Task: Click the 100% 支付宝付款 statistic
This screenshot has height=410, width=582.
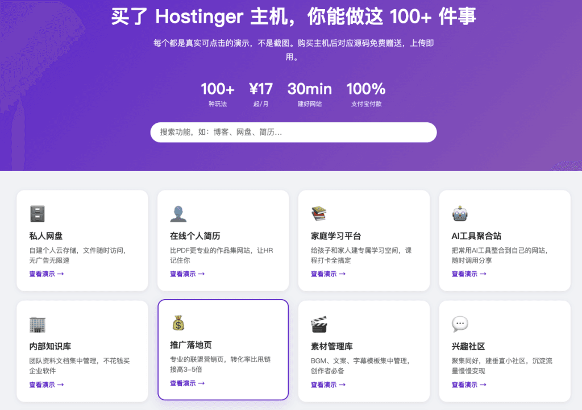Action: point(366,94)
